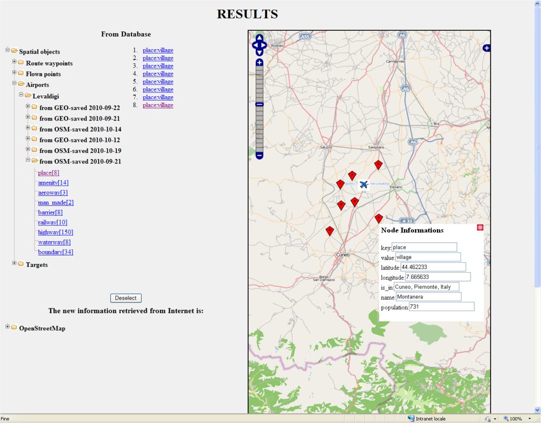Click the Airports folder icon
The width and height of the screenshot is (541, 423).
pyautogui.click(x=21, y=84)
